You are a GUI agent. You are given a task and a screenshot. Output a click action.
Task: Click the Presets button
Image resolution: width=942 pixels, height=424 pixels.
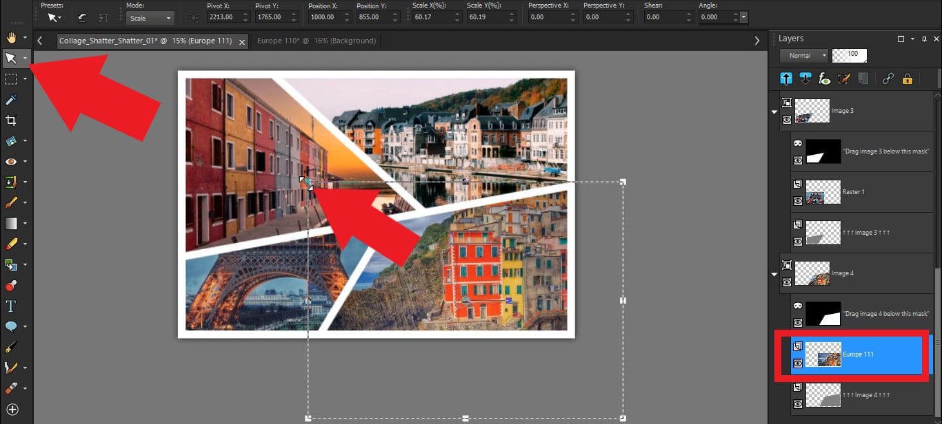point(53,18)
